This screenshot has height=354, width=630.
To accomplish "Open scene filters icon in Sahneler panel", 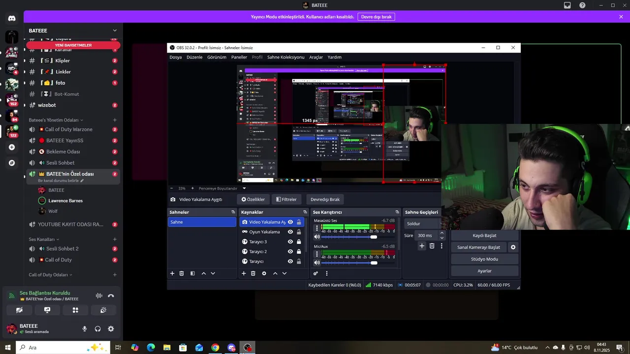I will pos(192,273).
